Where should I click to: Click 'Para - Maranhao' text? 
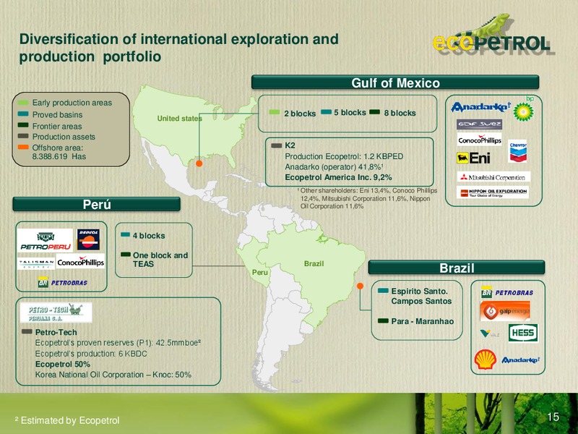(423, 321)
